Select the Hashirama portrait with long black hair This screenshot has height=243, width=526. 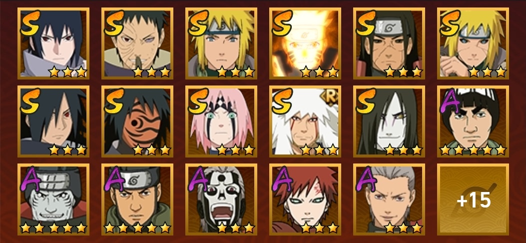coord(389,43)
